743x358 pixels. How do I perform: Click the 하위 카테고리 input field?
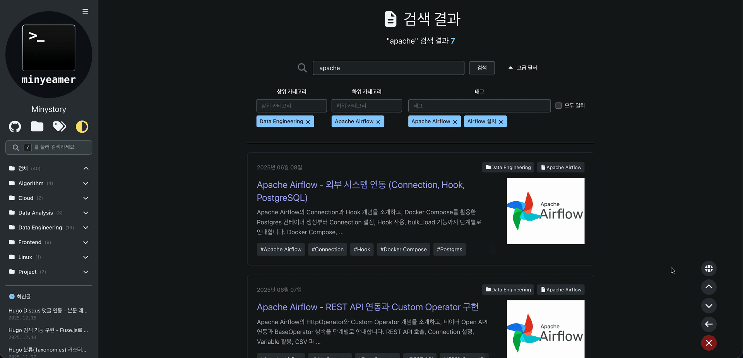tap(367, 106)
